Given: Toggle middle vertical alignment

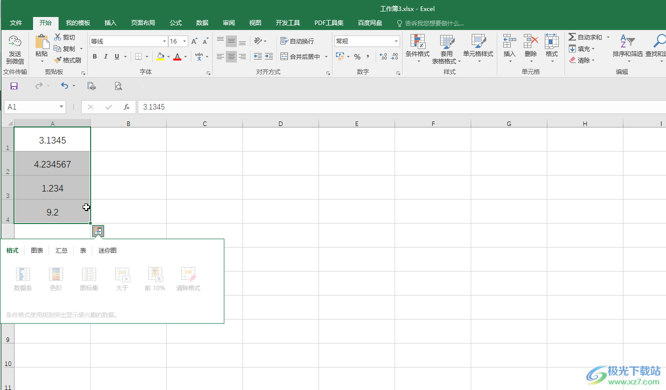Looking at the screenshot, I should coord(231,41).
